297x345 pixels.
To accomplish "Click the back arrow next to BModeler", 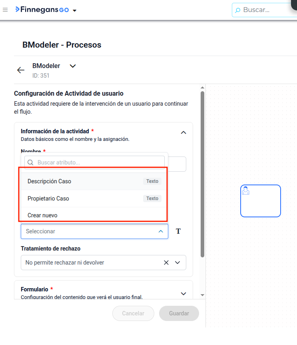I will point(21,70).
